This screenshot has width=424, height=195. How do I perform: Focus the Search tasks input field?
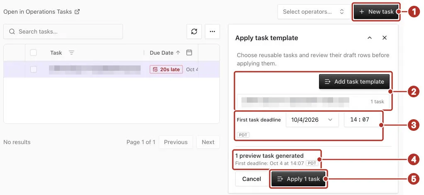(x=63, y=31)
